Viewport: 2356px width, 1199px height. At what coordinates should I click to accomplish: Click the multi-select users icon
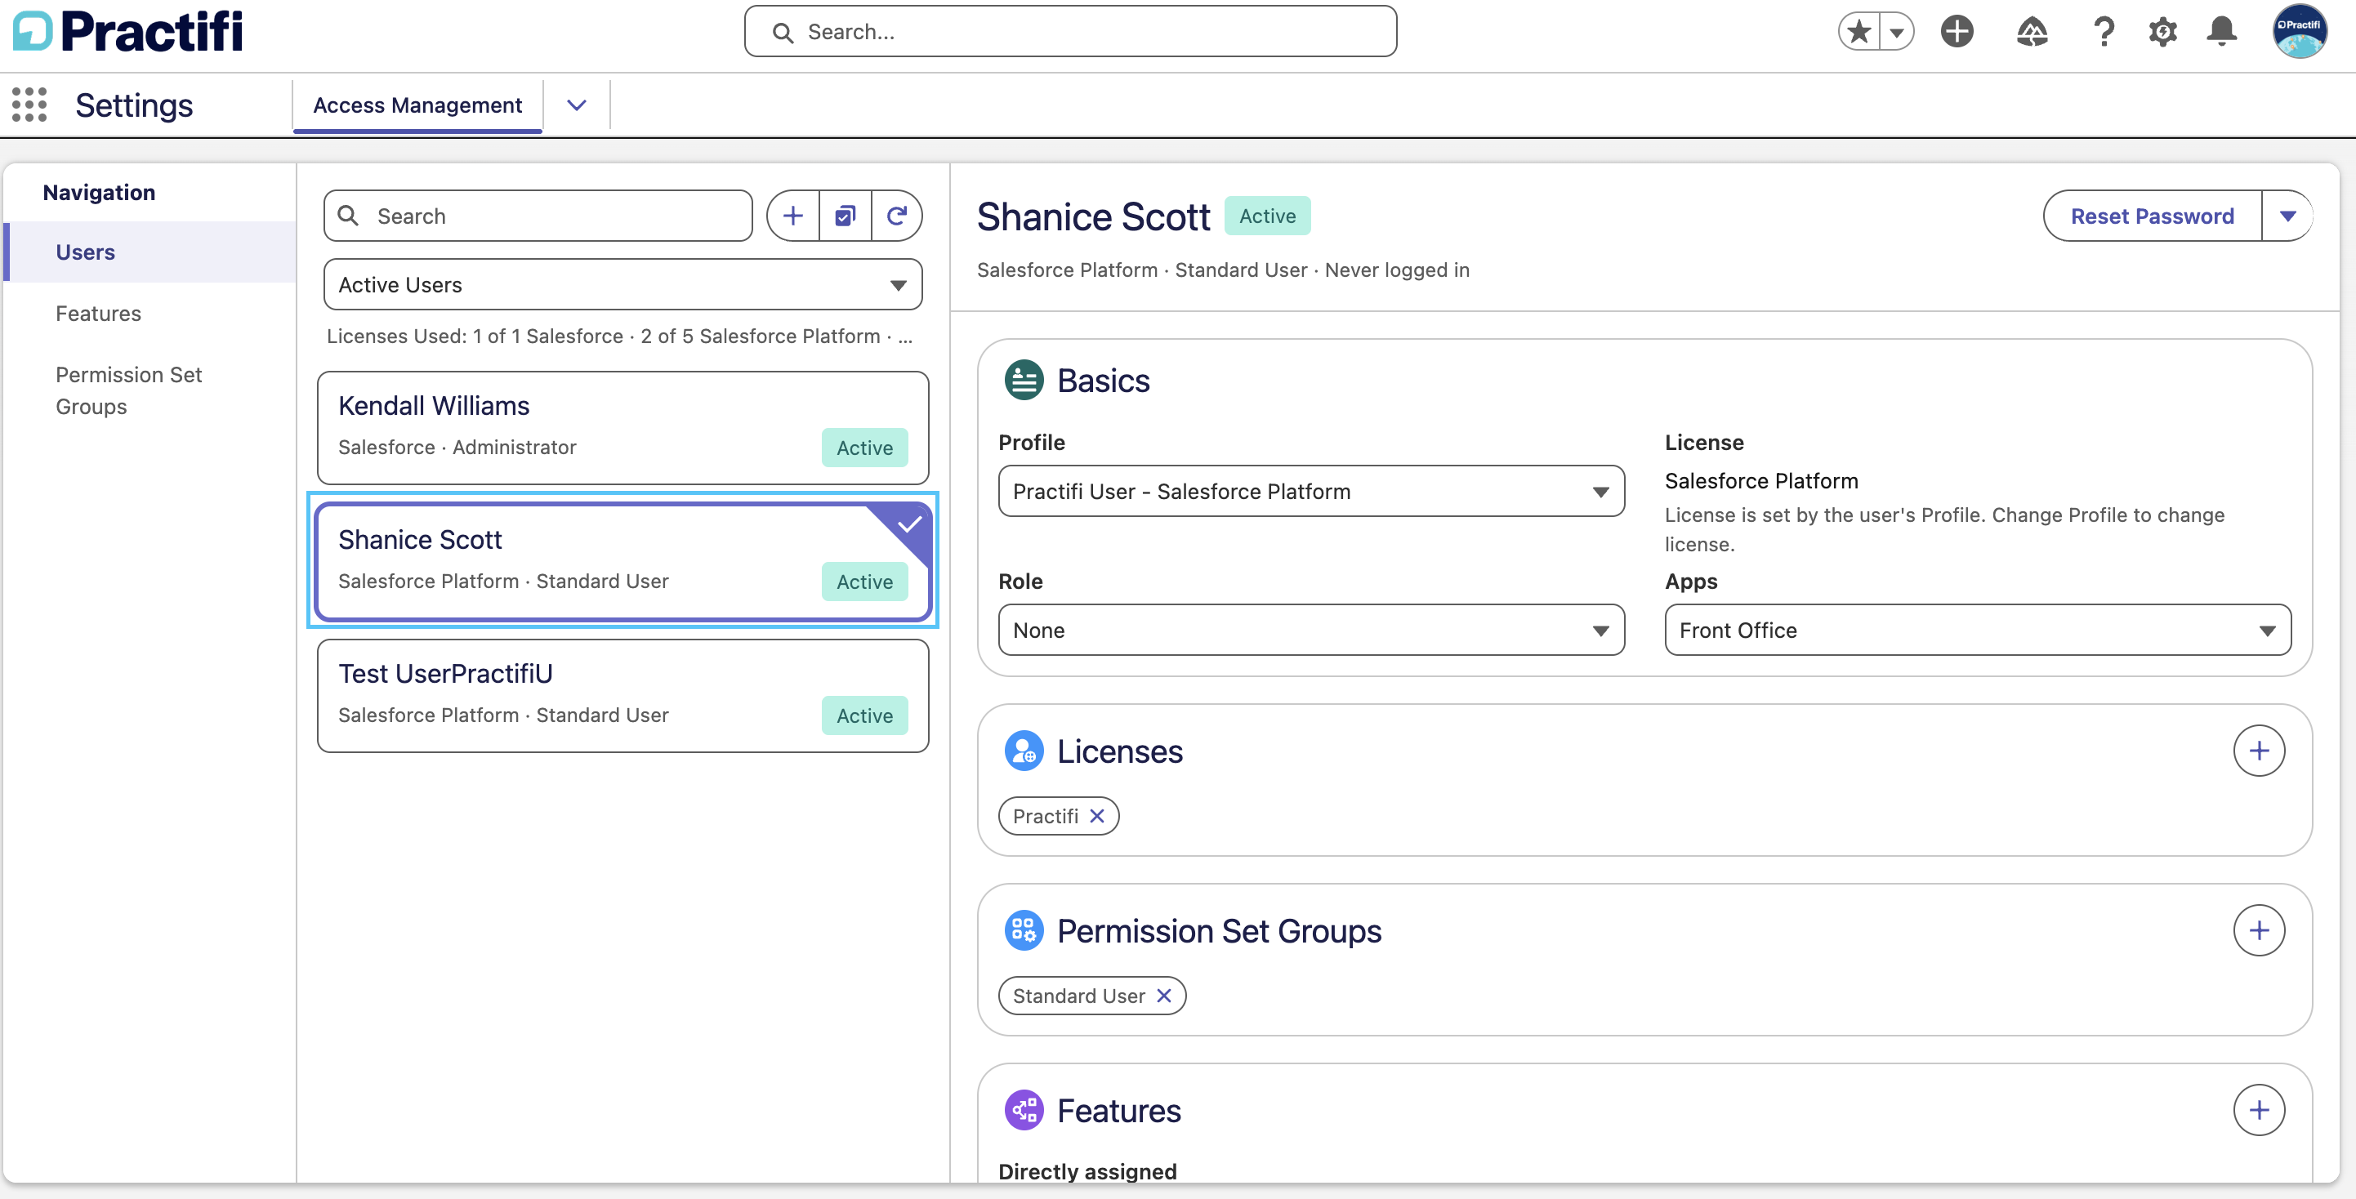tap(845, 216)
